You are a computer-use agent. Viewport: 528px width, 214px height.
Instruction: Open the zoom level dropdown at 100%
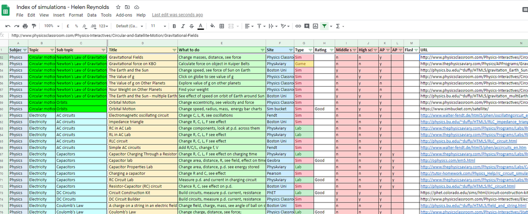pyautogui.click(x=52, y=26)
